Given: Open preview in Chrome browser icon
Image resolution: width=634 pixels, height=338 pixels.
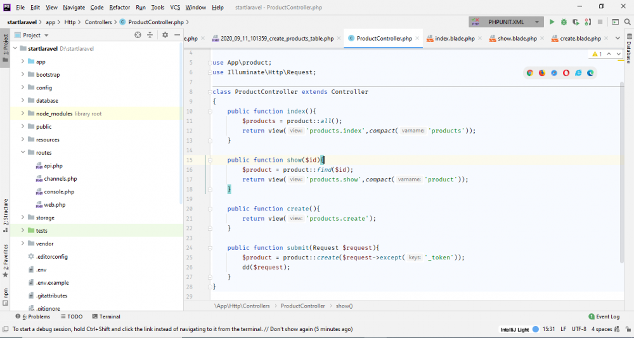Looking at the screenshot, I should [530, 73].
